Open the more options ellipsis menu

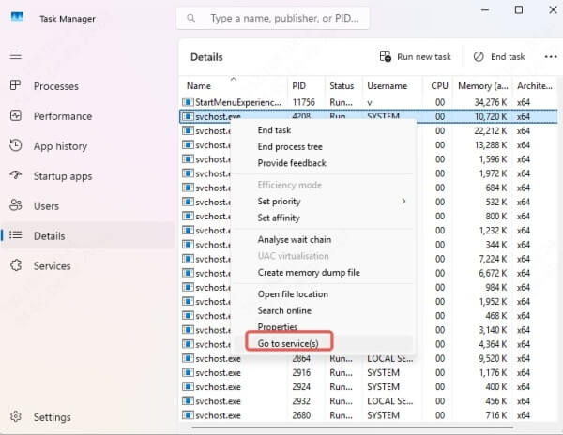(551, 56)
